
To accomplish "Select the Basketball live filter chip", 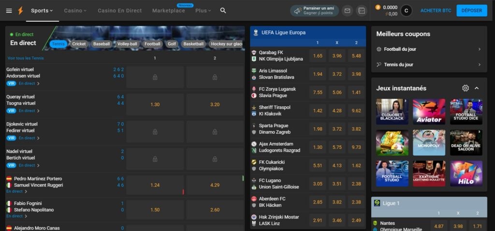I will (193, 44).
